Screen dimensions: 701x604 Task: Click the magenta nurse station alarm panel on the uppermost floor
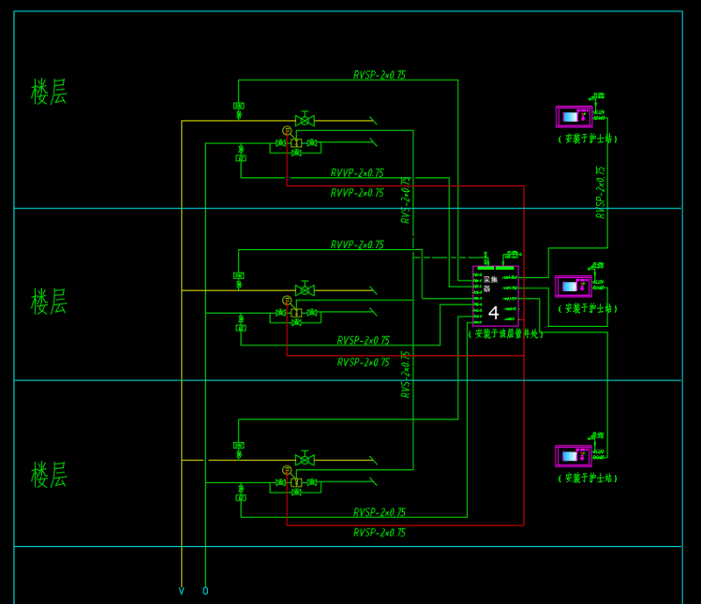(574, 117)
